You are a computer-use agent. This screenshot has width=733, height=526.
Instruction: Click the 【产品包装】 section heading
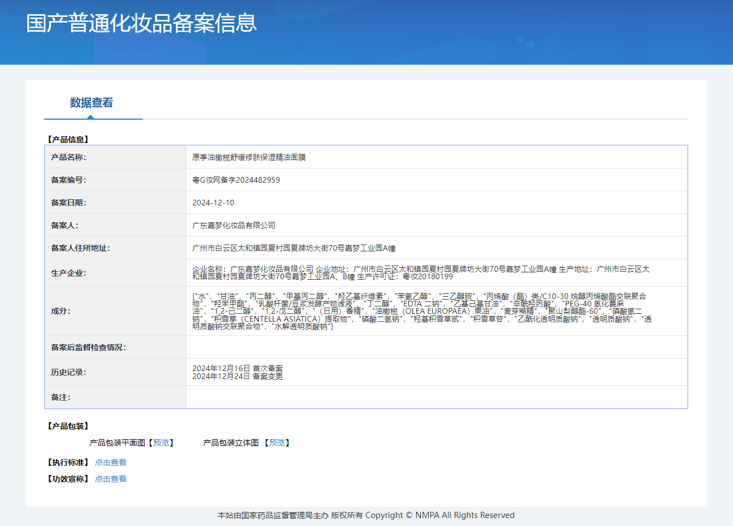pyautogui.click(x=68, y=426)
